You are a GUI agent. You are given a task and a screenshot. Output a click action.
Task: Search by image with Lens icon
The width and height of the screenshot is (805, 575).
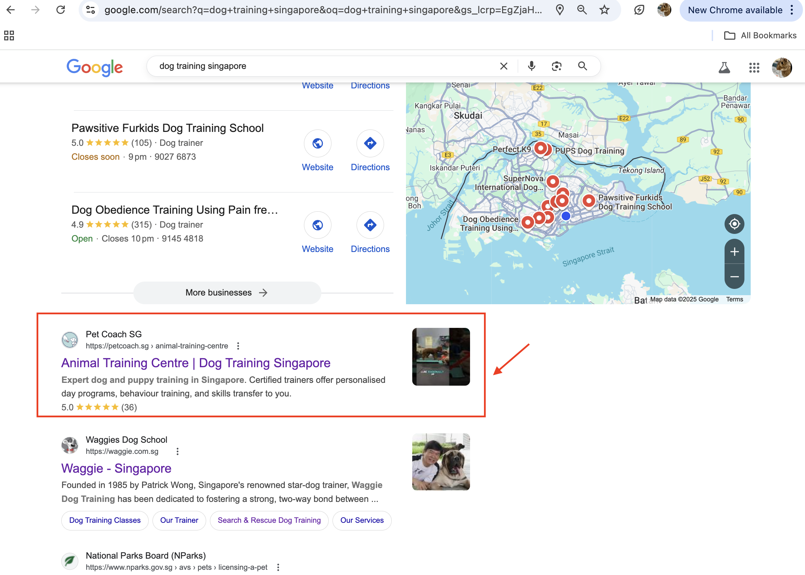pos(557,66)
